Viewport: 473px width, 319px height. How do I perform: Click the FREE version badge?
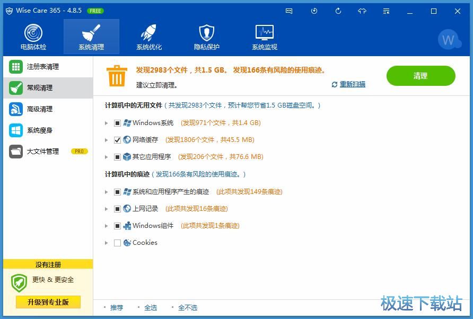[95, 11]
